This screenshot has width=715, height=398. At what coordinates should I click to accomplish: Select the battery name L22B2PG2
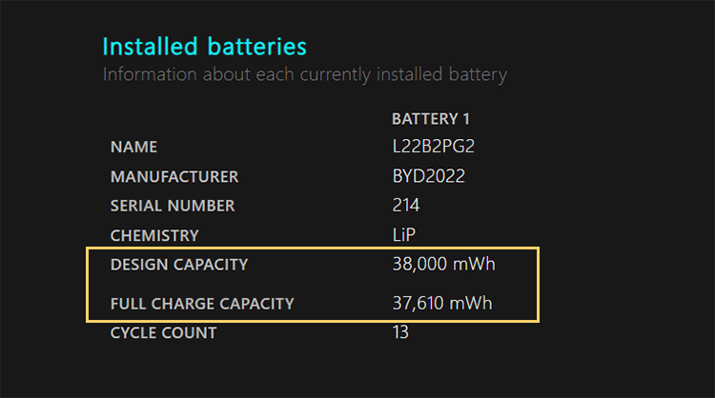[434, 148]
